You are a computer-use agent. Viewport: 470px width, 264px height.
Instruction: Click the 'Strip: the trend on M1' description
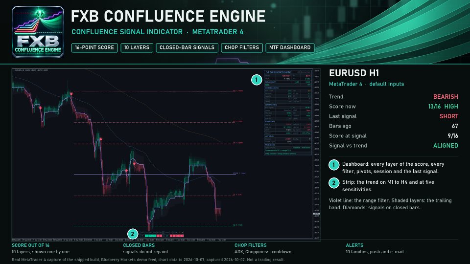pos(388,186)
